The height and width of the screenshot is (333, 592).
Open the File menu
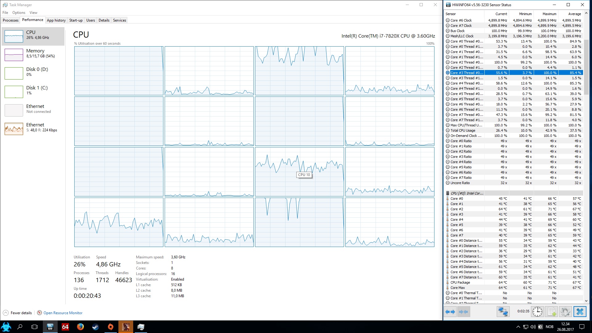click(5, 13)
